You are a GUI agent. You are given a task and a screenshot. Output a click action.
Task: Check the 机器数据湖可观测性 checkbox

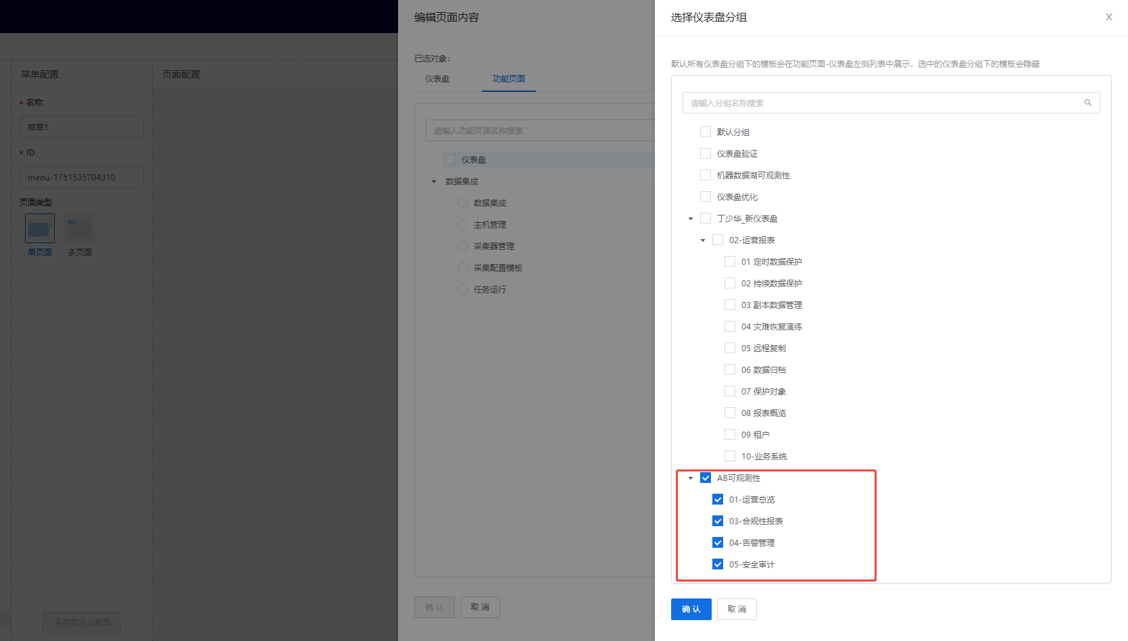706,175
